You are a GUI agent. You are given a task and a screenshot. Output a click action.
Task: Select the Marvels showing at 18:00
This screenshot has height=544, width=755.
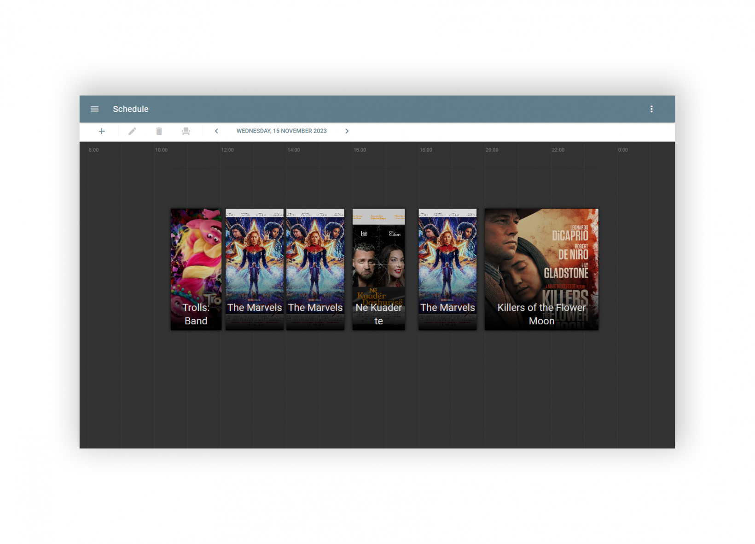[x=447, y=269]
